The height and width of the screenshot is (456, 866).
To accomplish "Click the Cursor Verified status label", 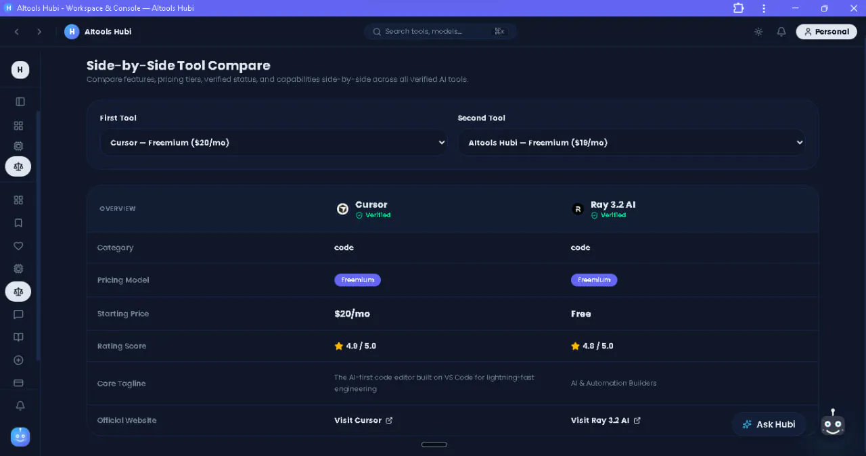I will click(373, 215).
